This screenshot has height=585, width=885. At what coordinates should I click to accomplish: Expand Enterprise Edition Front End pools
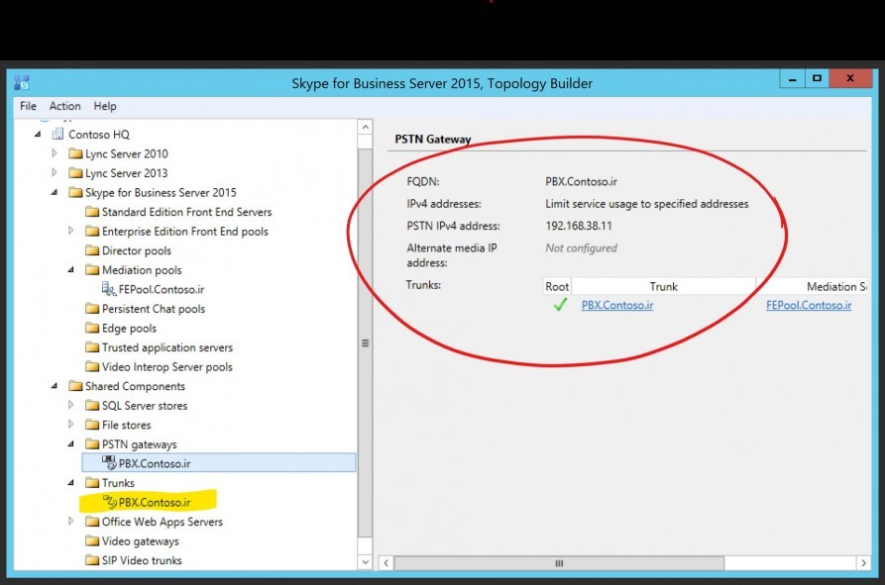(x=70, y=231)
